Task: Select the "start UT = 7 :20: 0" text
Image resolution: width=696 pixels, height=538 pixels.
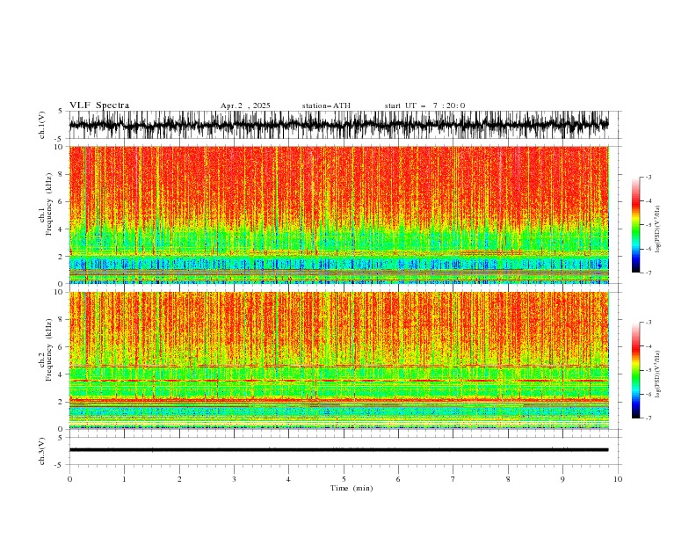Action: (424, 105)
